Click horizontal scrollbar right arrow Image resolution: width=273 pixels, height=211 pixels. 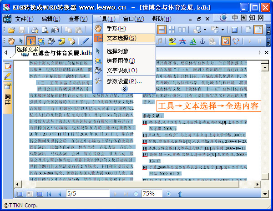point(258,184)
